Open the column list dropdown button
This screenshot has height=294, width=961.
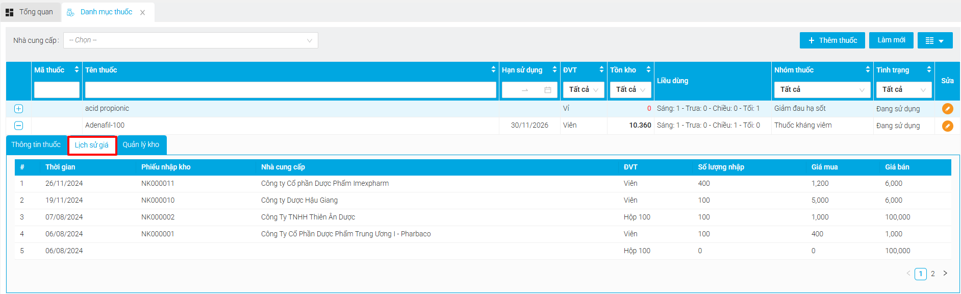click(x=935, y=40)
